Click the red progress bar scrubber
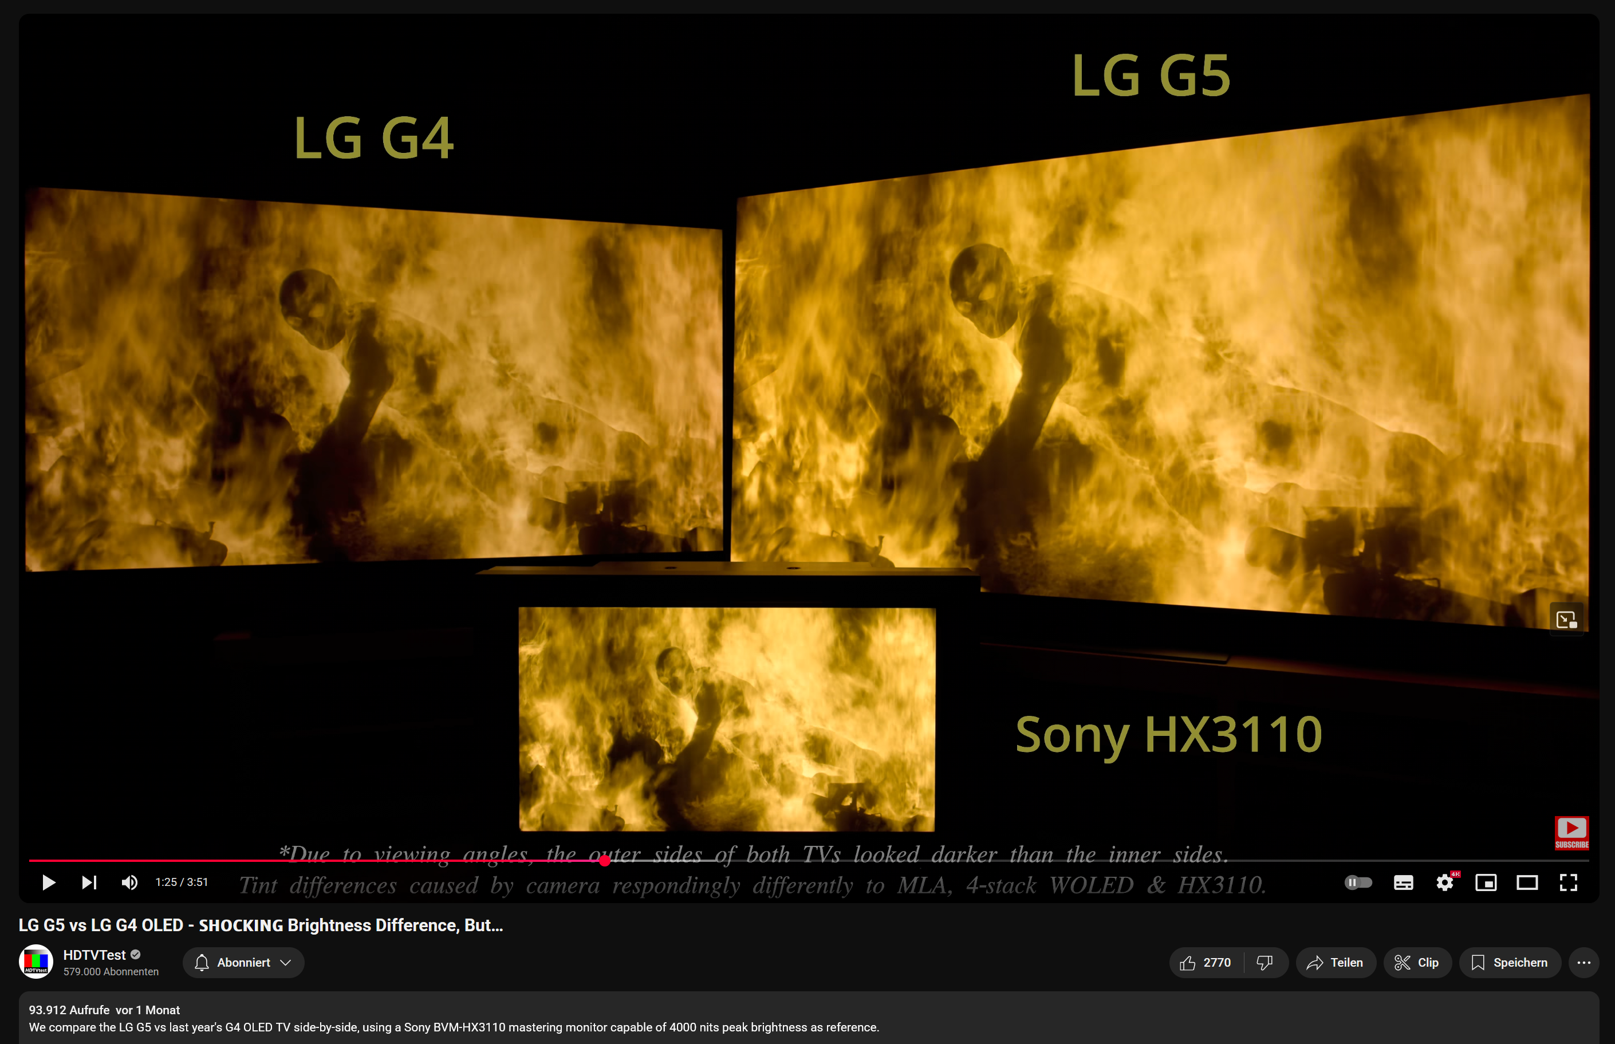The image size is (1615, 1044). point(605,860)
